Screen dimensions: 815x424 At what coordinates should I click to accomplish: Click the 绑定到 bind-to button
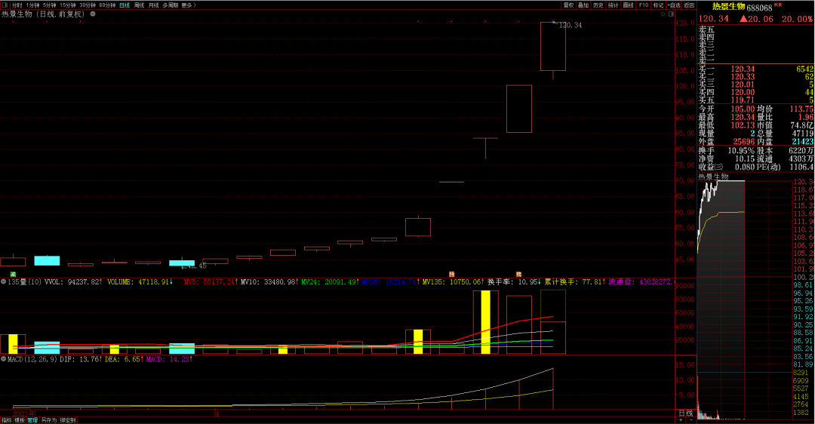pyautogui.click(x=68, y=420)
